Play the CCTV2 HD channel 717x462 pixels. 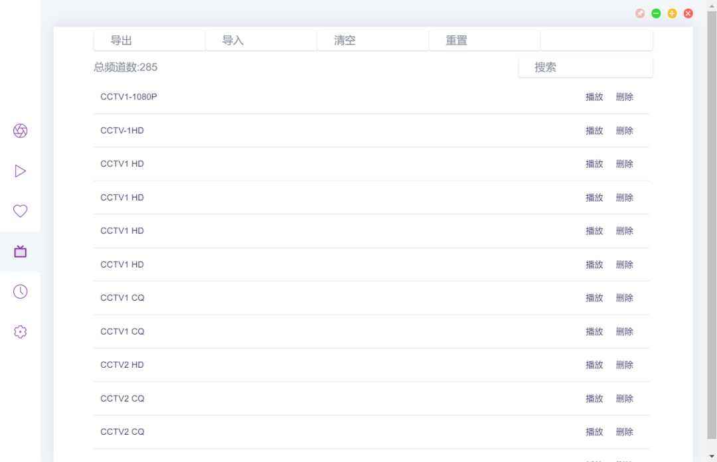click(594, 365)
